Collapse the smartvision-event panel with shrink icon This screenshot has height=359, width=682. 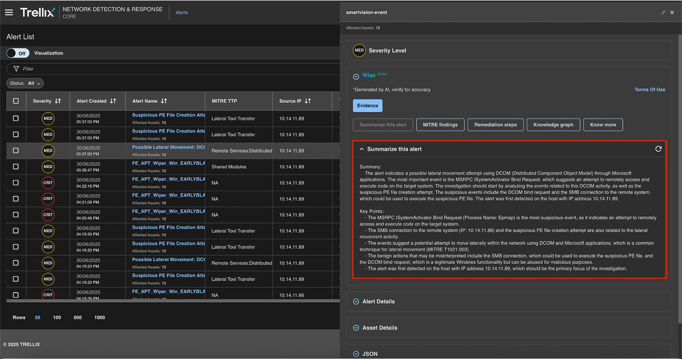point(663,12)
